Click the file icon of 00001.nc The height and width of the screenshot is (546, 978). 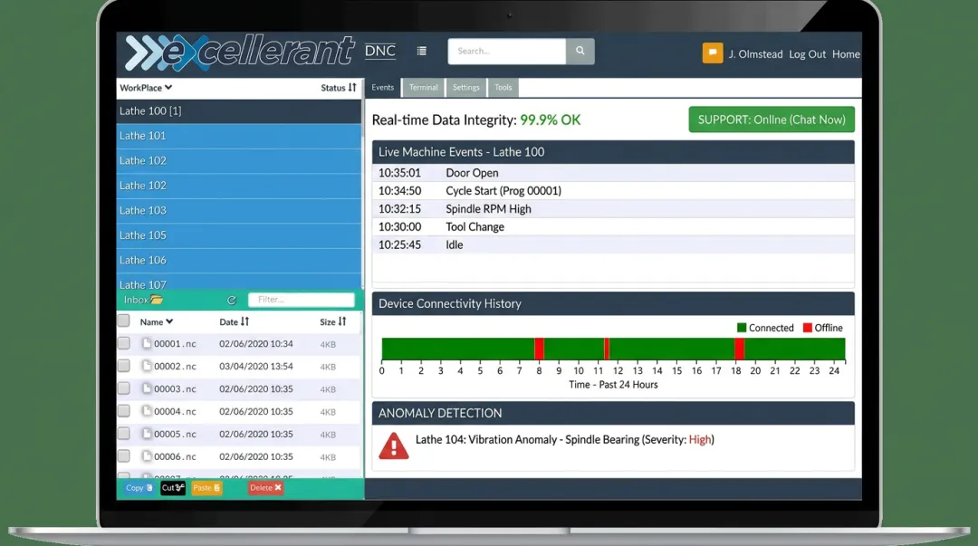click(147, 343)
